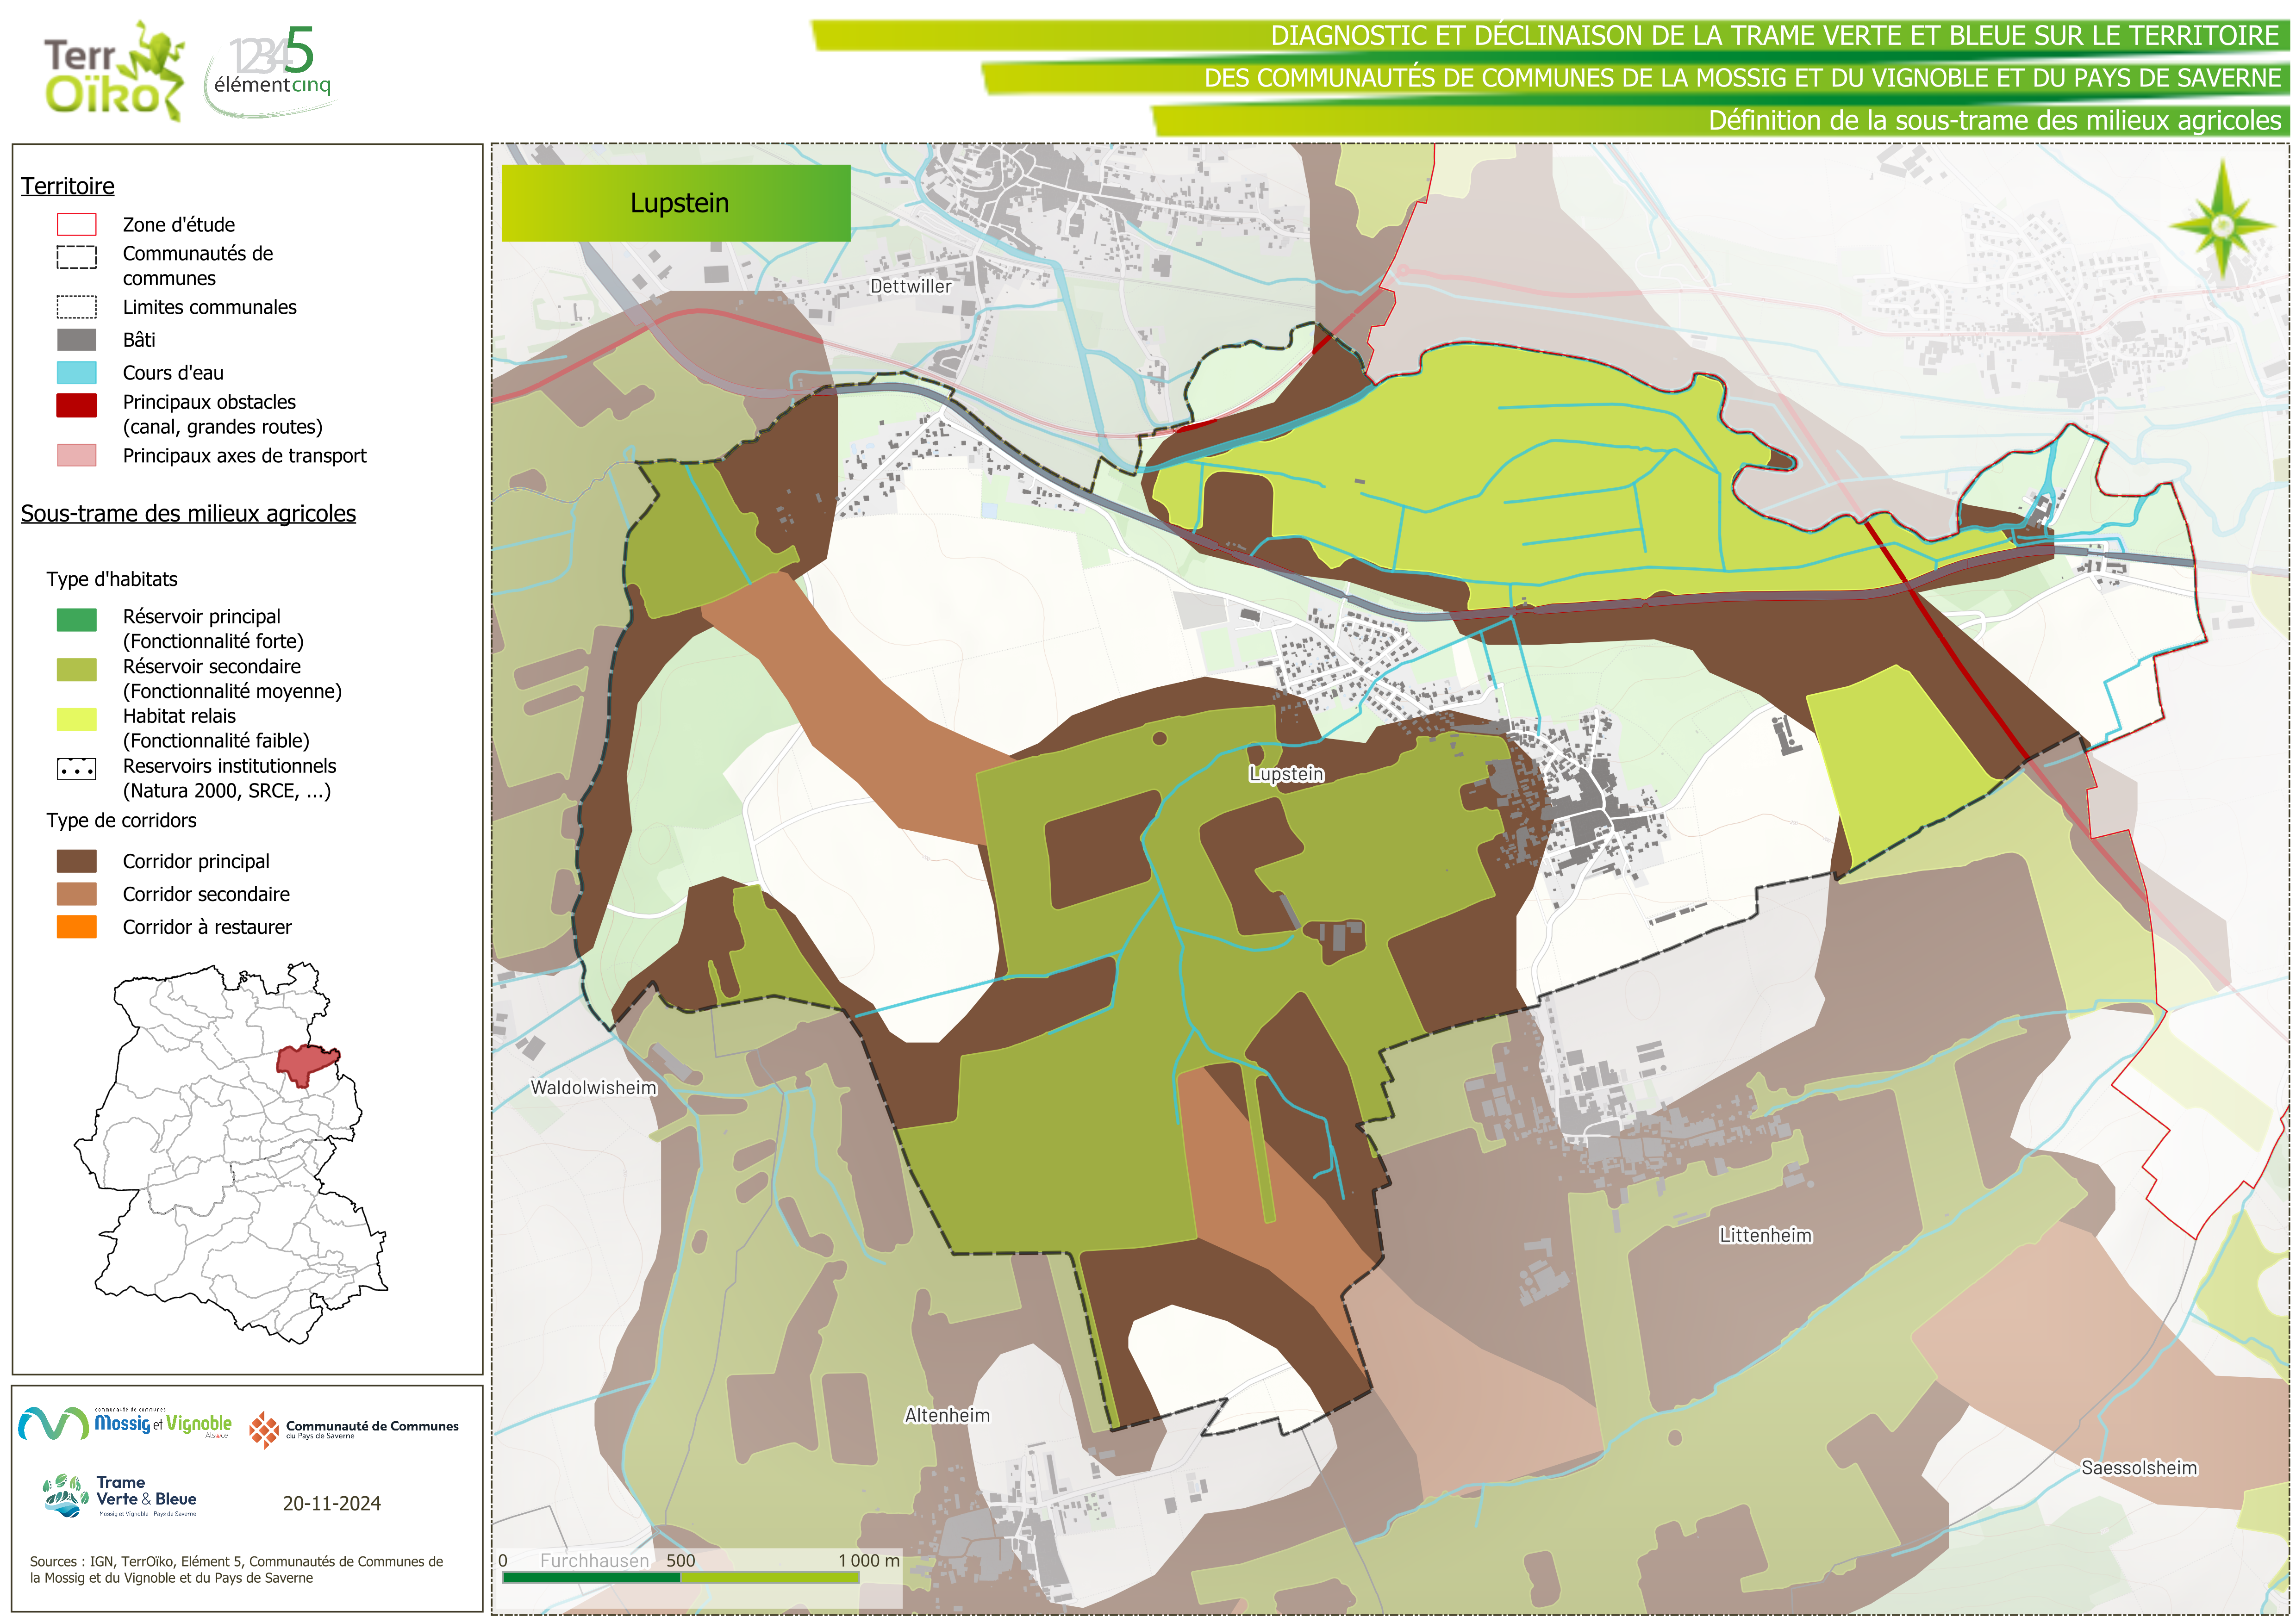Click the Mossig et Vignoble logo
The width and height of the screenshot is (2296, 1623).
click(x=125, y=1423)
